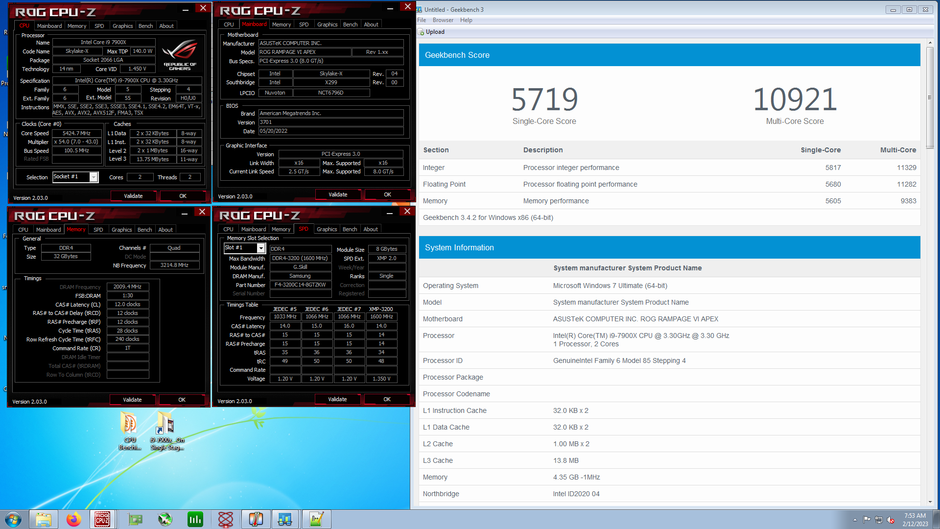Open the Windows Start menu orb
The width and height of the screenshot is (940, 529).
13,519
